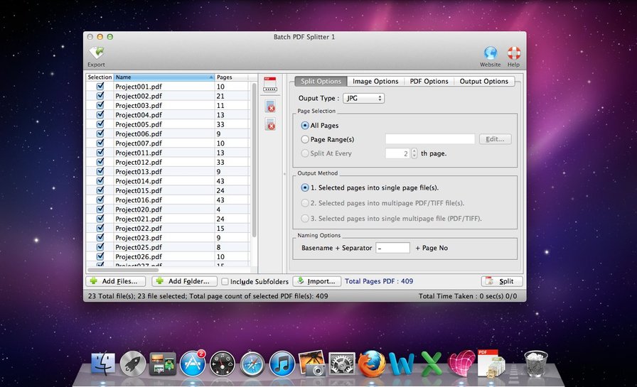
Task: Click the Split At Every page stepper arrows
Action: point(414,153)
